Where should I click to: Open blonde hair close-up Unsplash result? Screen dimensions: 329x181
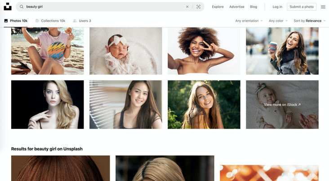click(165, 168)
